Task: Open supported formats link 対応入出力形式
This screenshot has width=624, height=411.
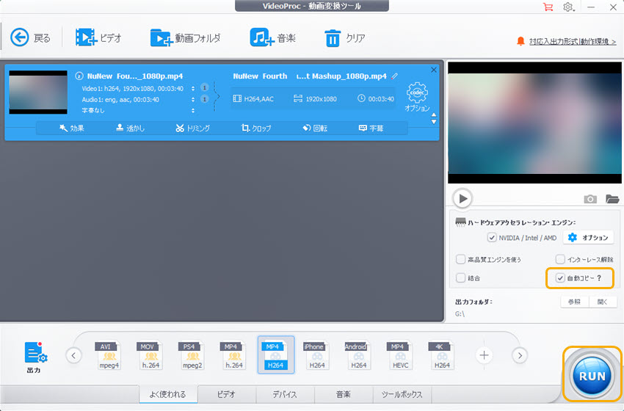Action: tap(573, 41)
